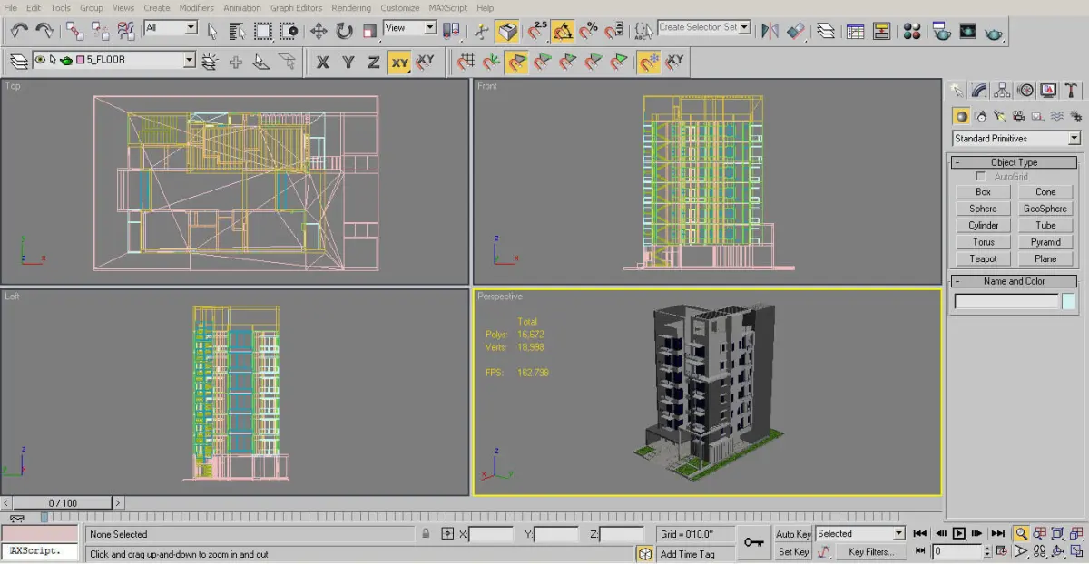Click the Teapot primitive button

point(983,258)
